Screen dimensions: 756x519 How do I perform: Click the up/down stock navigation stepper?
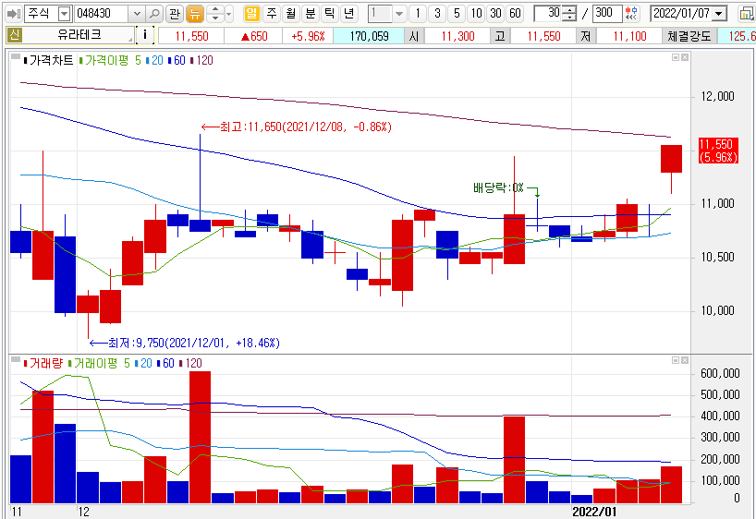[215, 14]
